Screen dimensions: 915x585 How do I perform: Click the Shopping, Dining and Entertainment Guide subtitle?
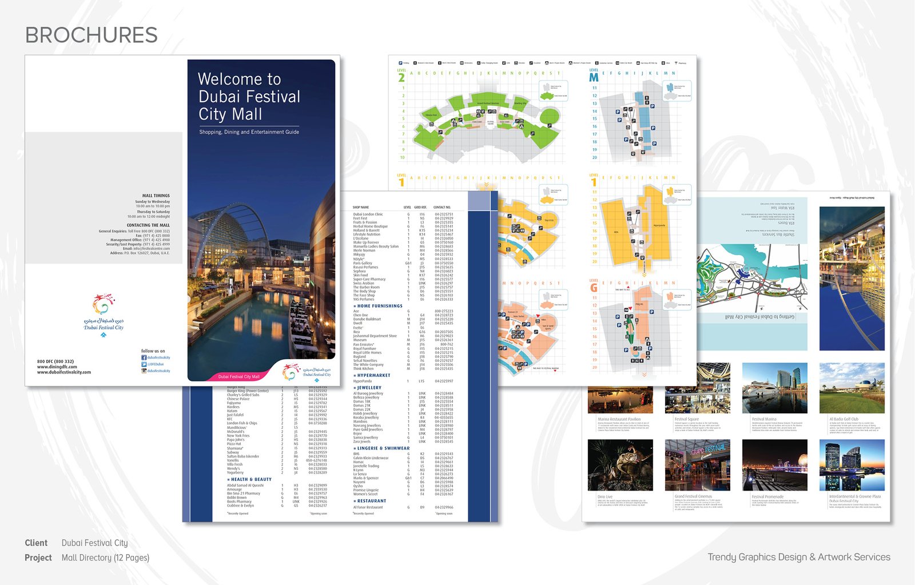coord(249,132)
